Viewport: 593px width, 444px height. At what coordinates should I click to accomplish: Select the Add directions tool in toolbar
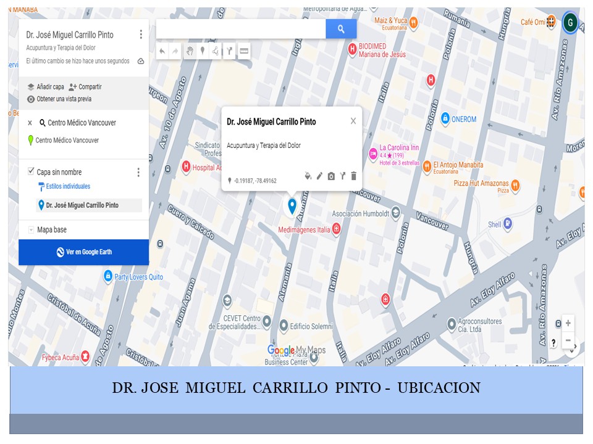pyautogui.click(x=229, y=51)
